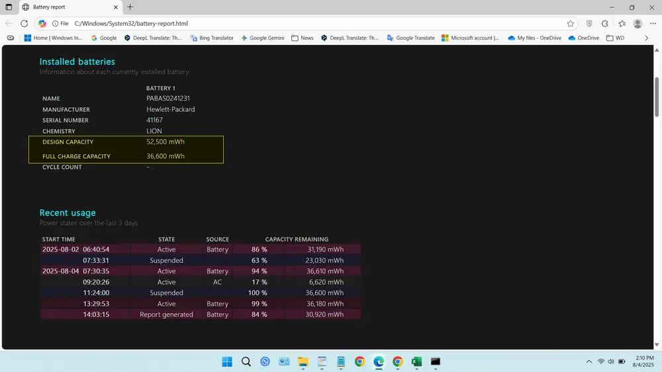Select the 06:40:54 start time row
This screenshot has height=372, width=662.
click(x=201, y=250)
